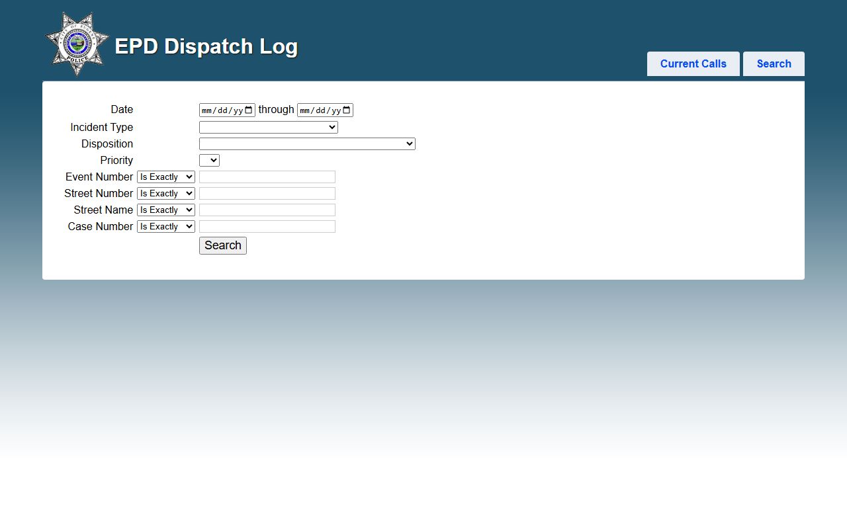Open the Disposition dropdown
This screenshot has height=529, width=847.
(307, 143)
